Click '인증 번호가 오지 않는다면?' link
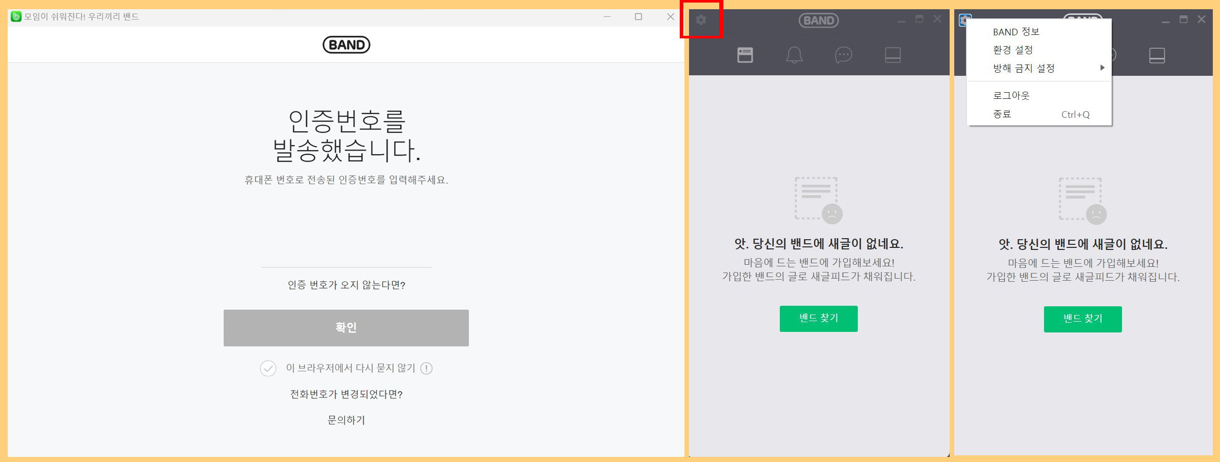1220x462 pixels. pos(346,285)
